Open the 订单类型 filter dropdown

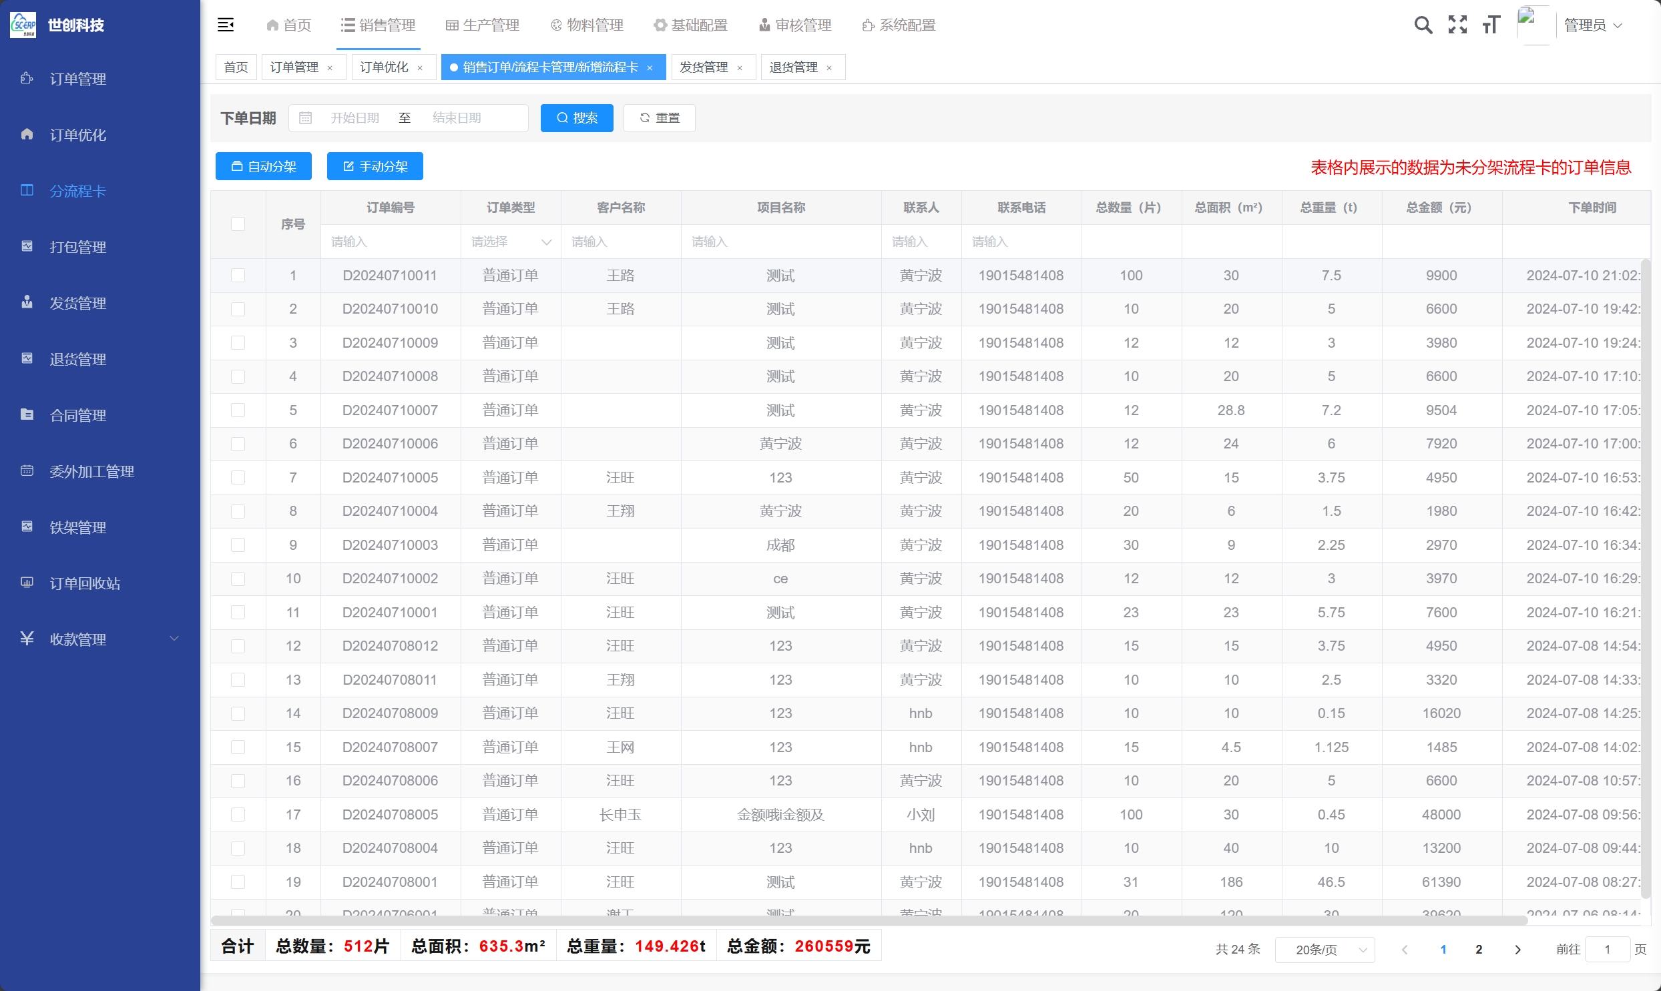pos(511,242)
